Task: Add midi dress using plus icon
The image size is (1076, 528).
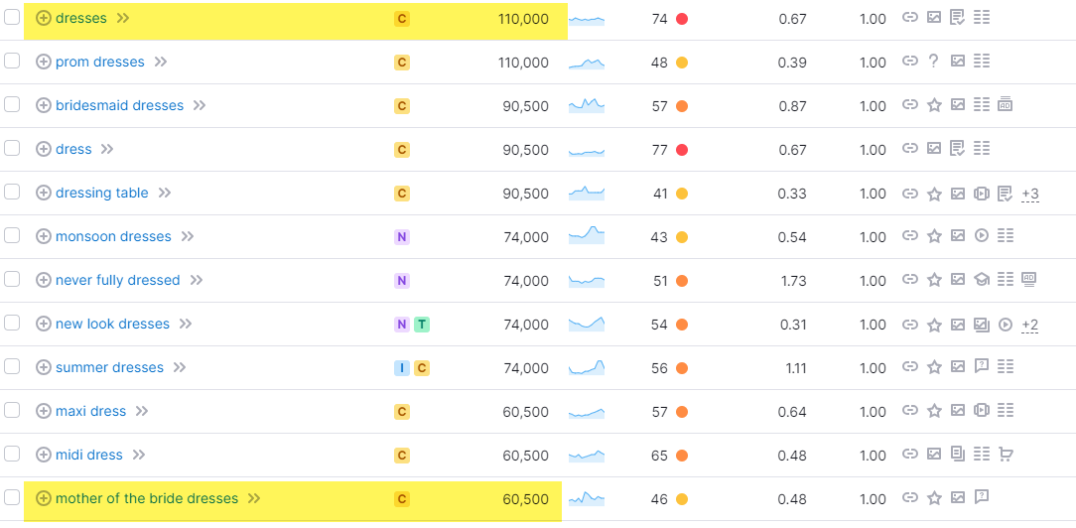Action: point(44,455)
